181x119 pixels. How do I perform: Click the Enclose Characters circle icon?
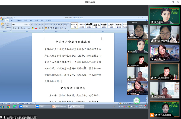pos(42,28)
